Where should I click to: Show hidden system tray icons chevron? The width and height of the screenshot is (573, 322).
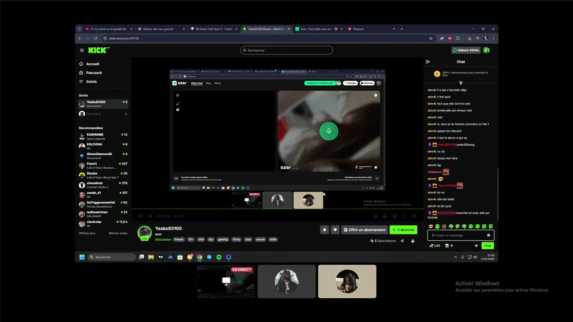(x=456, y=257)
